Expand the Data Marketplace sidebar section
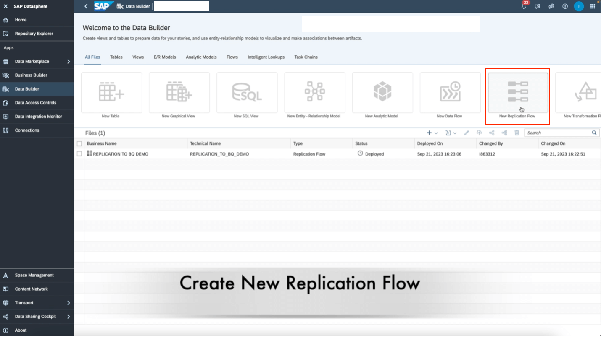Viewport: 601px width, 338px height. [32, 61]
